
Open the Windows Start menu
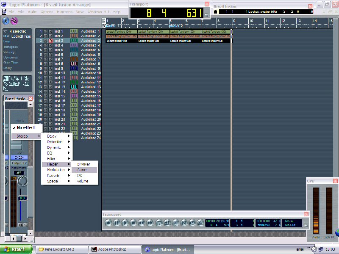(x=16, y=249)
